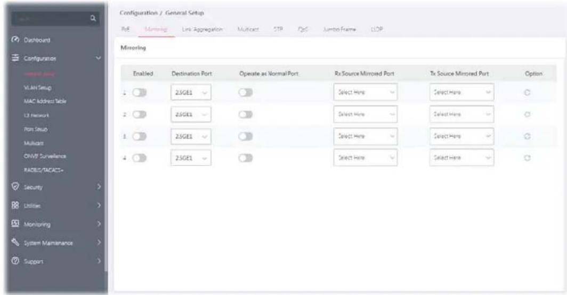
Task: Open Rx Source Mirrored Port dropdown row 2
Action: [365, 114]
